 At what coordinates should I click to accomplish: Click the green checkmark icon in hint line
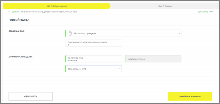(x=9, y=12)
